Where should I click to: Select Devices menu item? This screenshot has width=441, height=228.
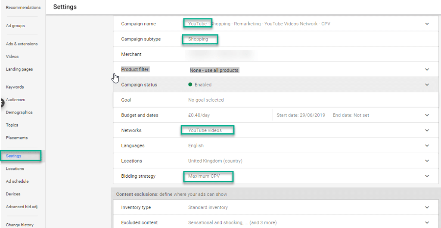point(13,194)
